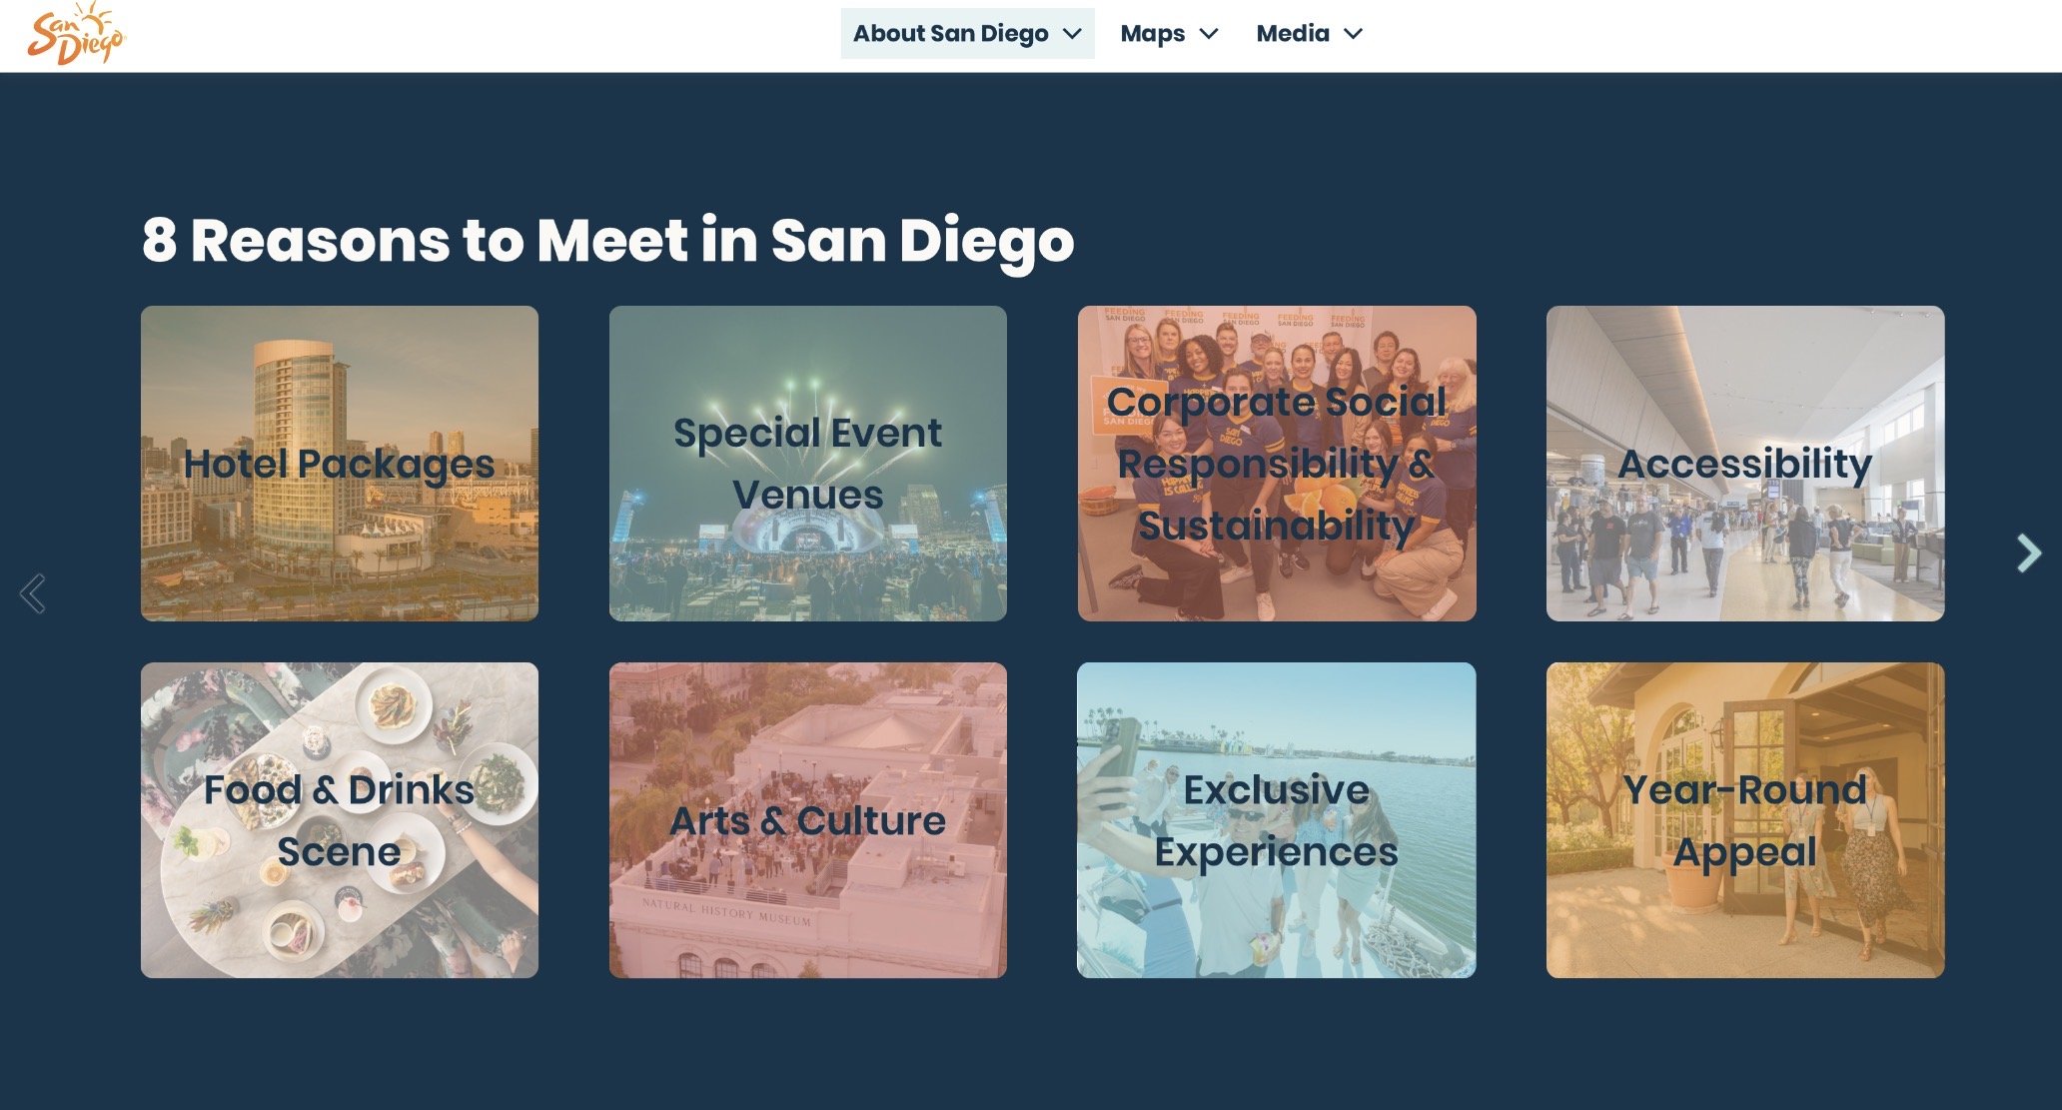Go to next carousel slide arrow

[x=2028, y=553]
